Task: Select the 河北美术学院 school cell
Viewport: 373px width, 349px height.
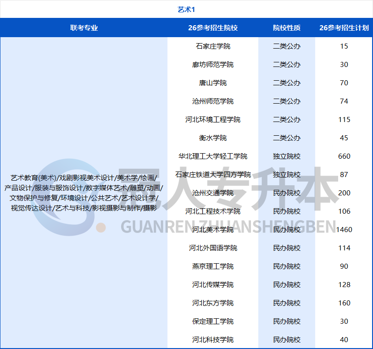Action: click(213, 229)
